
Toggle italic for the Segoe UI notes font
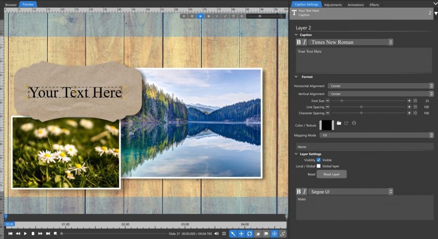coord(305,192)
